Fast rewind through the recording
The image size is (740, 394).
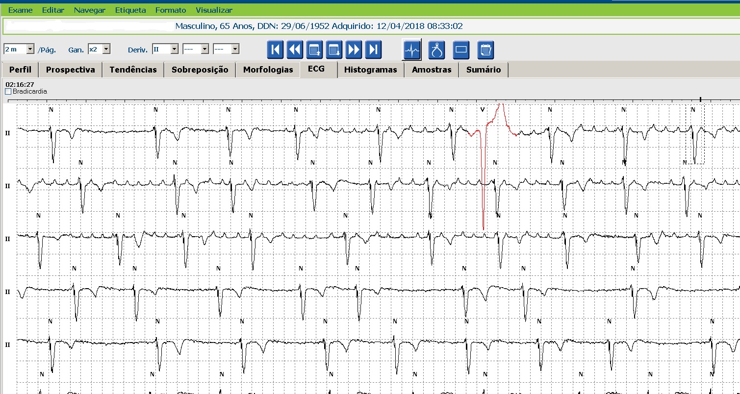(x=295, y=49)
